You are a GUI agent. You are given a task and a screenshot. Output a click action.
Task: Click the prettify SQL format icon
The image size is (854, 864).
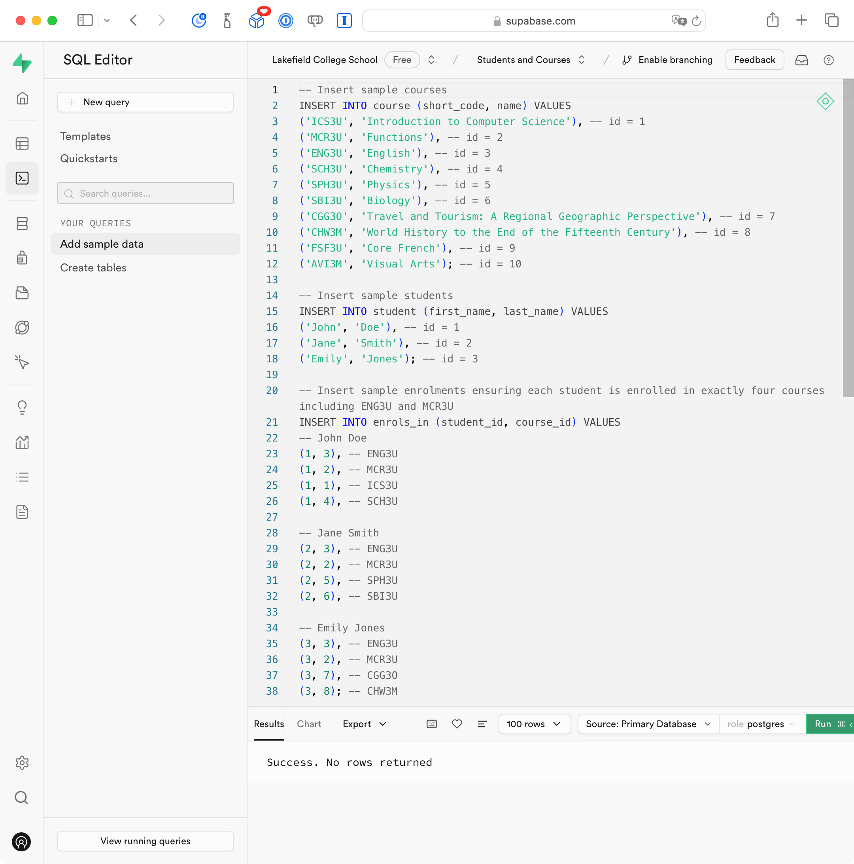pyautogui.click(x=482, y=724)
